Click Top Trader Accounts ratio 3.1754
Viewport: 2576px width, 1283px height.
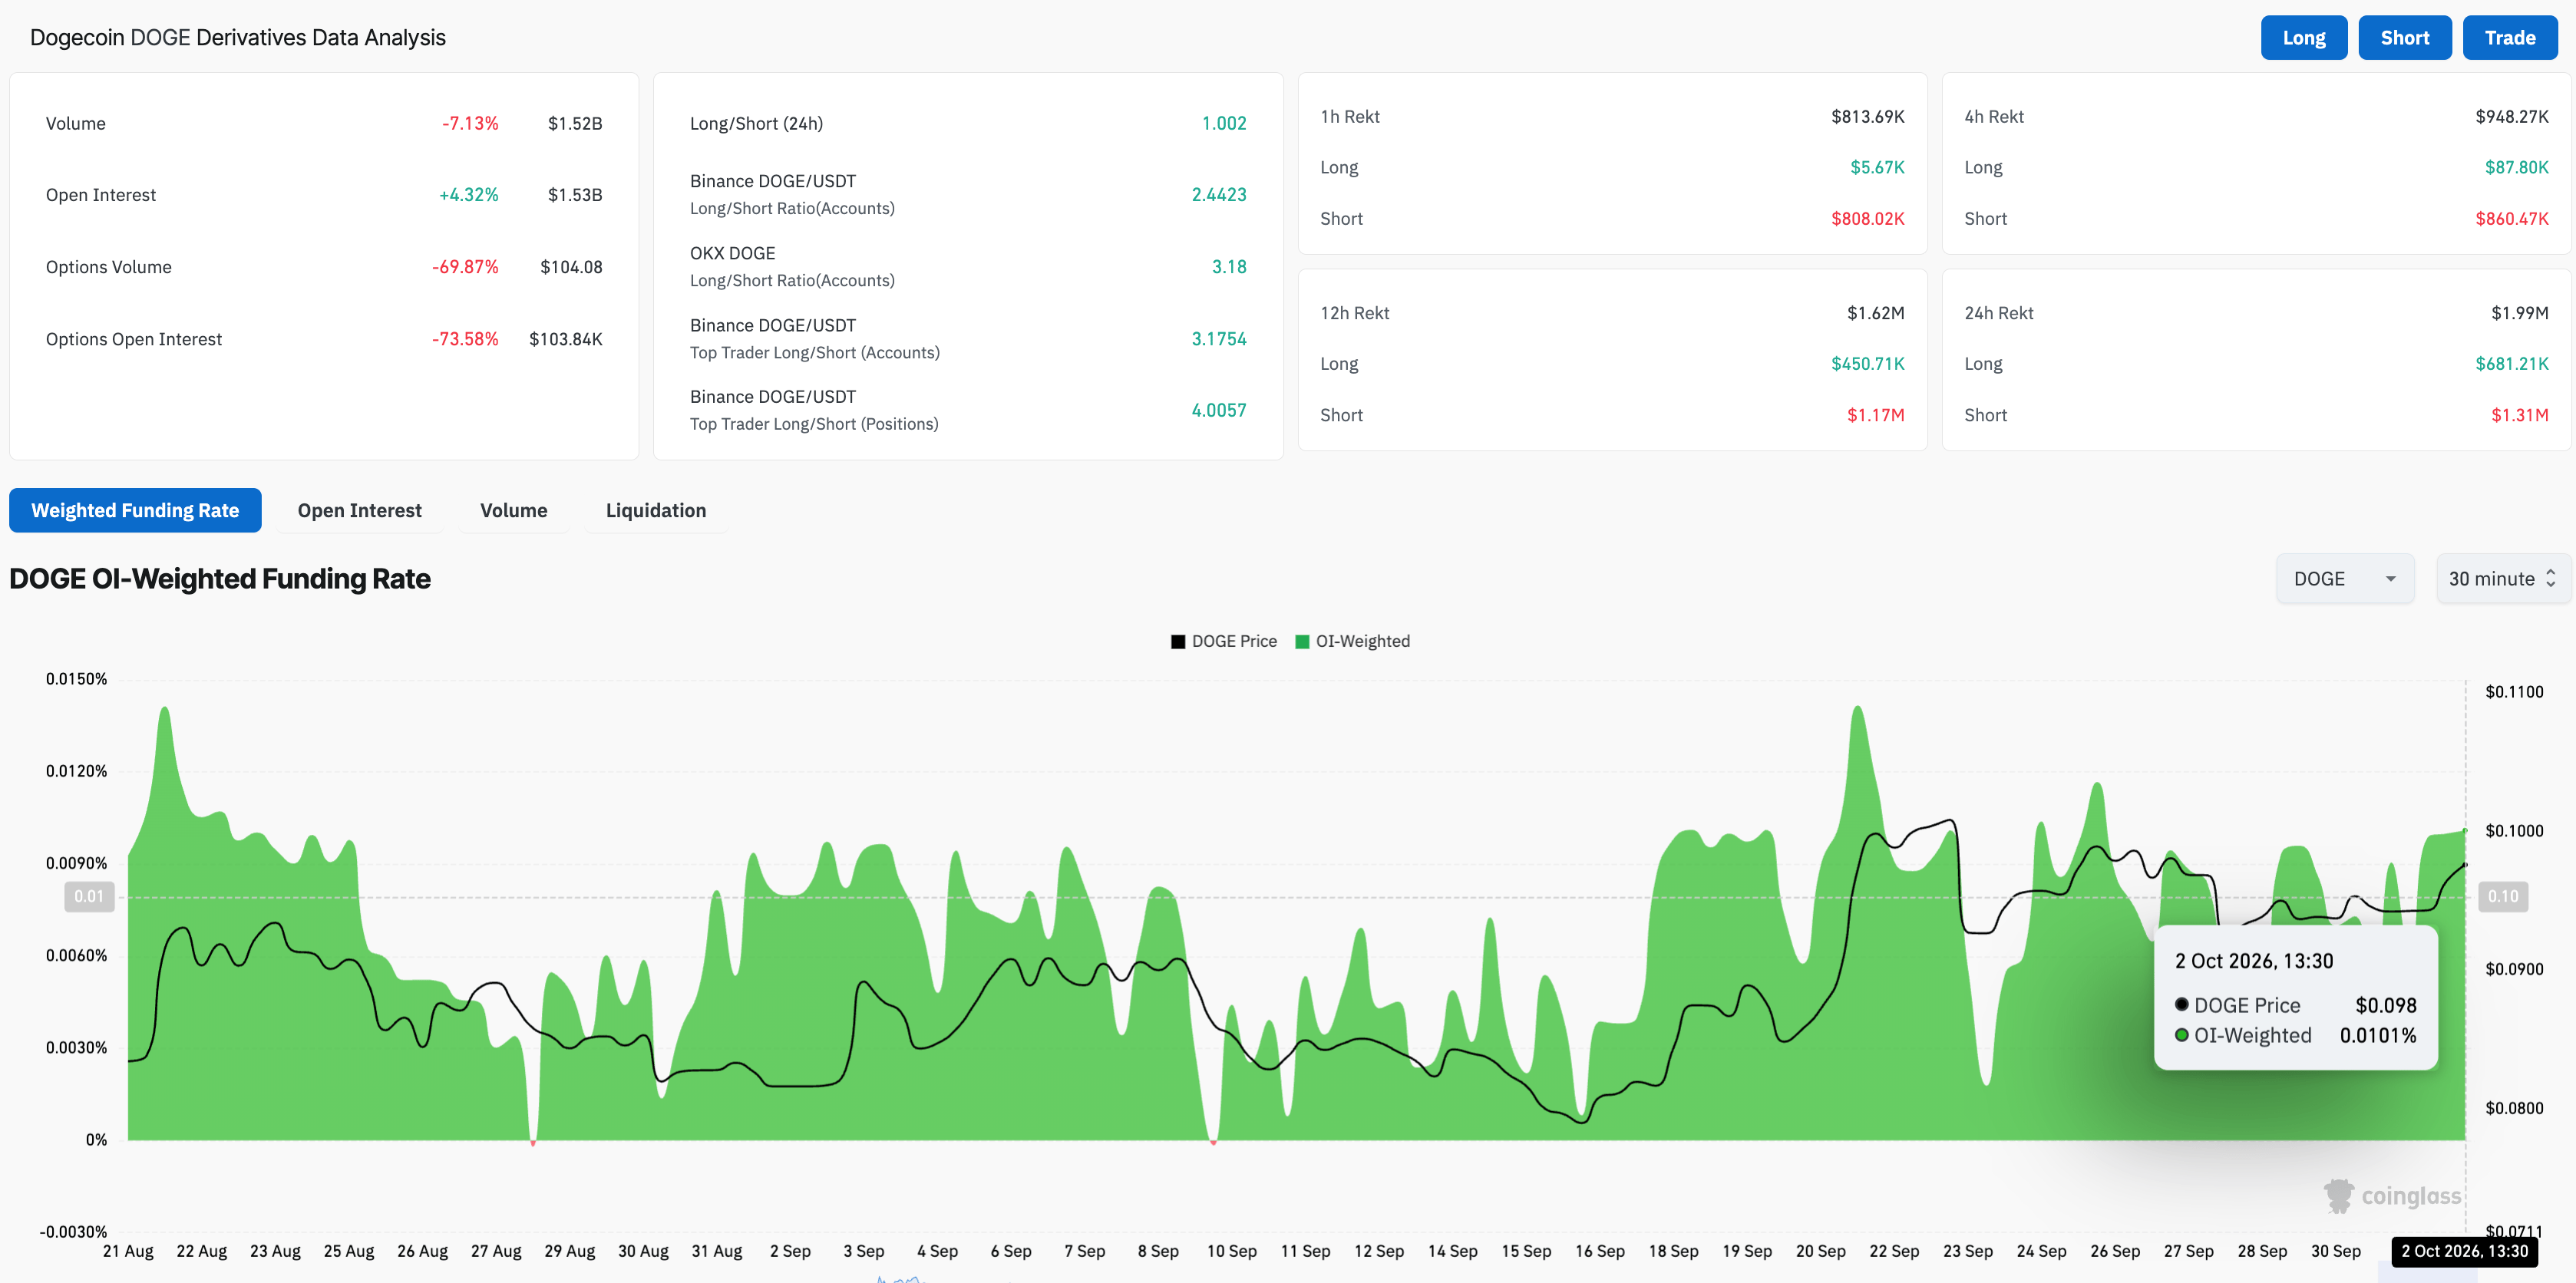click(x=1219, y=339)
